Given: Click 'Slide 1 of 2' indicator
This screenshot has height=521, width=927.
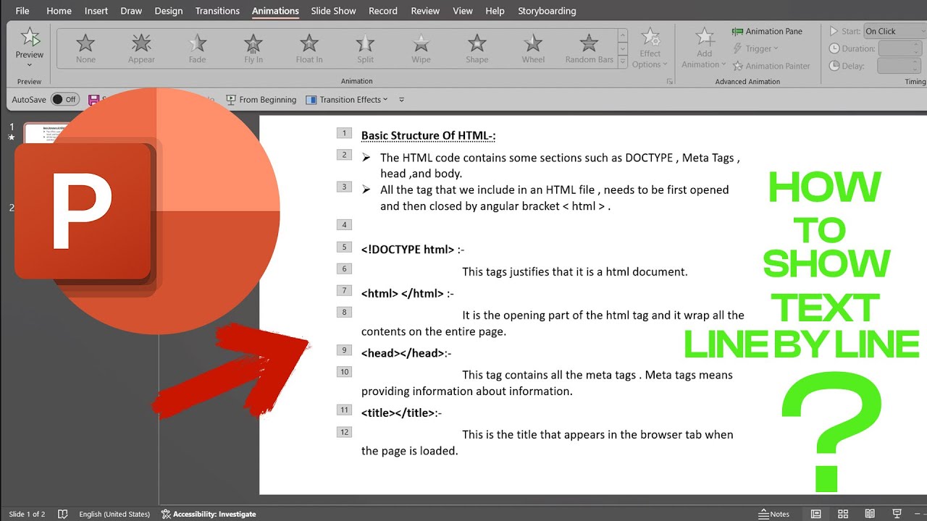Looking at the screenshot, I should [x=27, y=514].
